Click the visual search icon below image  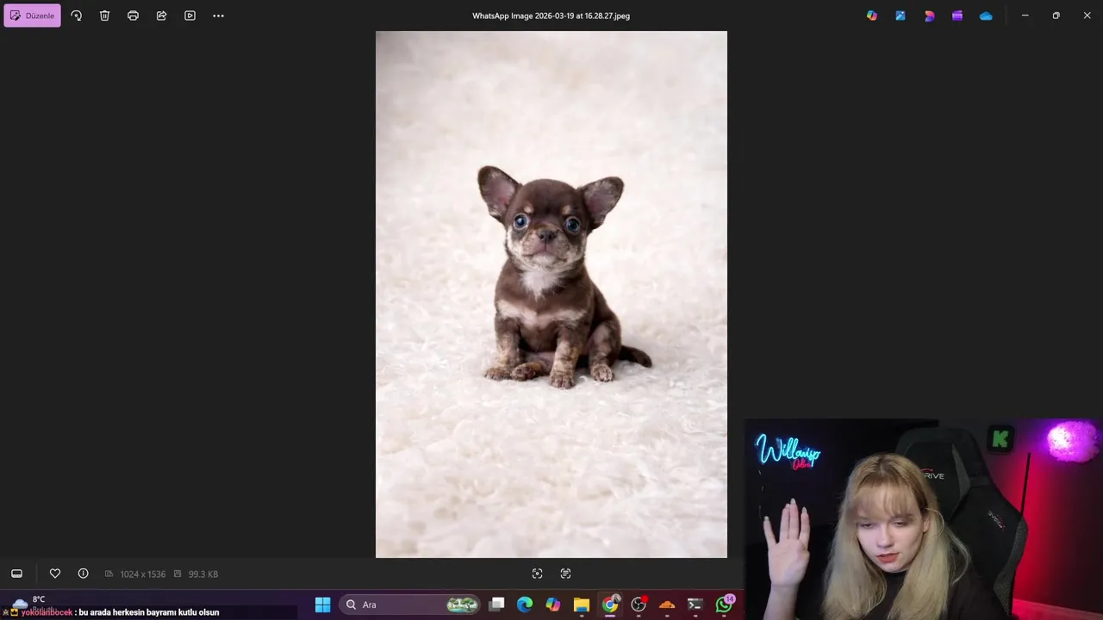point(537,573)
